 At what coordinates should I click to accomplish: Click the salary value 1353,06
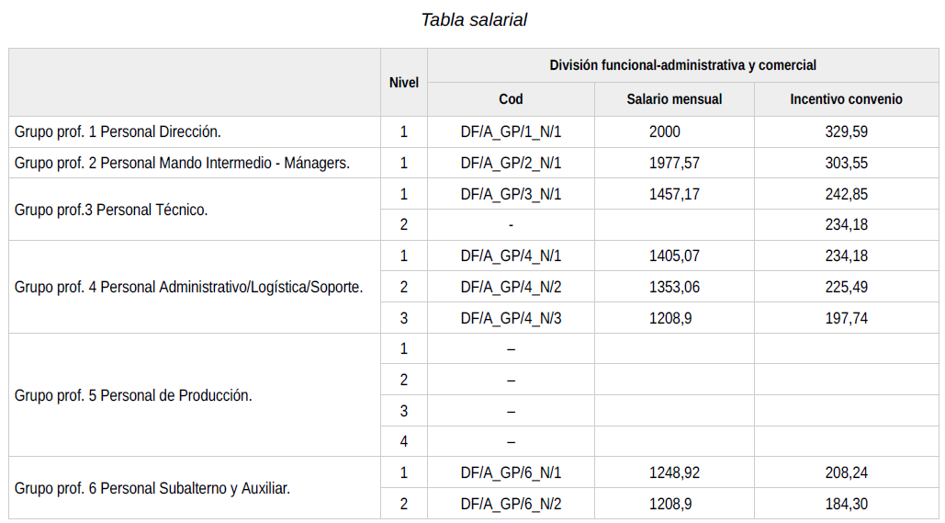point(674,287)
